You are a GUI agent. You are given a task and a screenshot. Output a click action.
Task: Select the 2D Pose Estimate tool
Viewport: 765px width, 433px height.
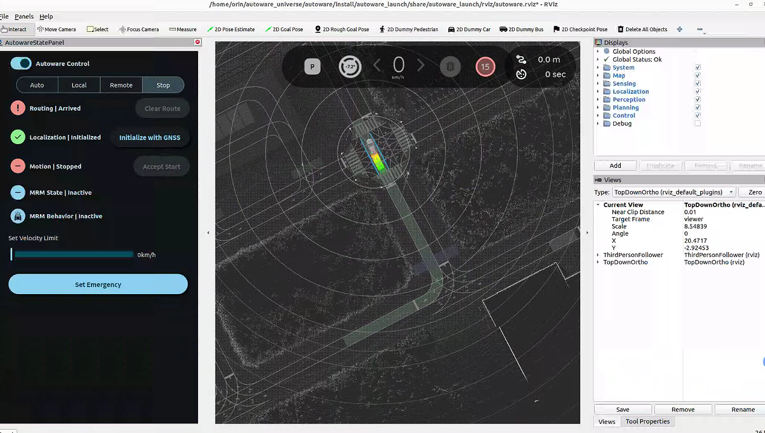point(230,29)
